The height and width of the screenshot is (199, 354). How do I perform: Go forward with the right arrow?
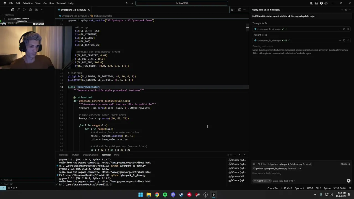(132, 3)
